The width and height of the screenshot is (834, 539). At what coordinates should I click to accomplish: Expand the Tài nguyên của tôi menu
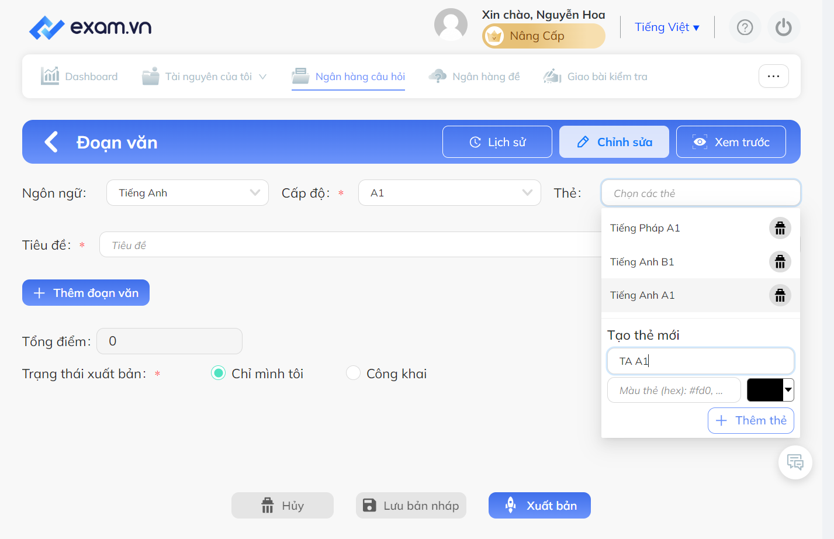[x=204, y=77]
